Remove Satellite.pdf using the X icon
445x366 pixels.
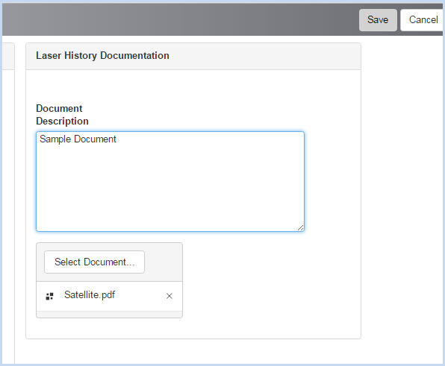169,296
